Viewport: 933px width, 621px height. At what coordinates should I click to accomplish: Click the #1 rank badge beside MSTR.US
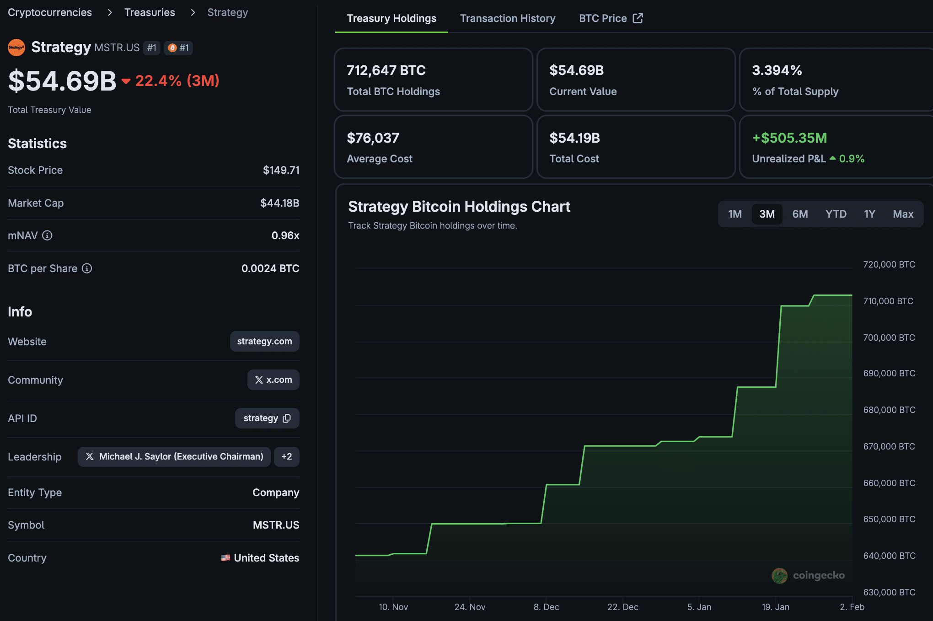(x=151, y=48)
